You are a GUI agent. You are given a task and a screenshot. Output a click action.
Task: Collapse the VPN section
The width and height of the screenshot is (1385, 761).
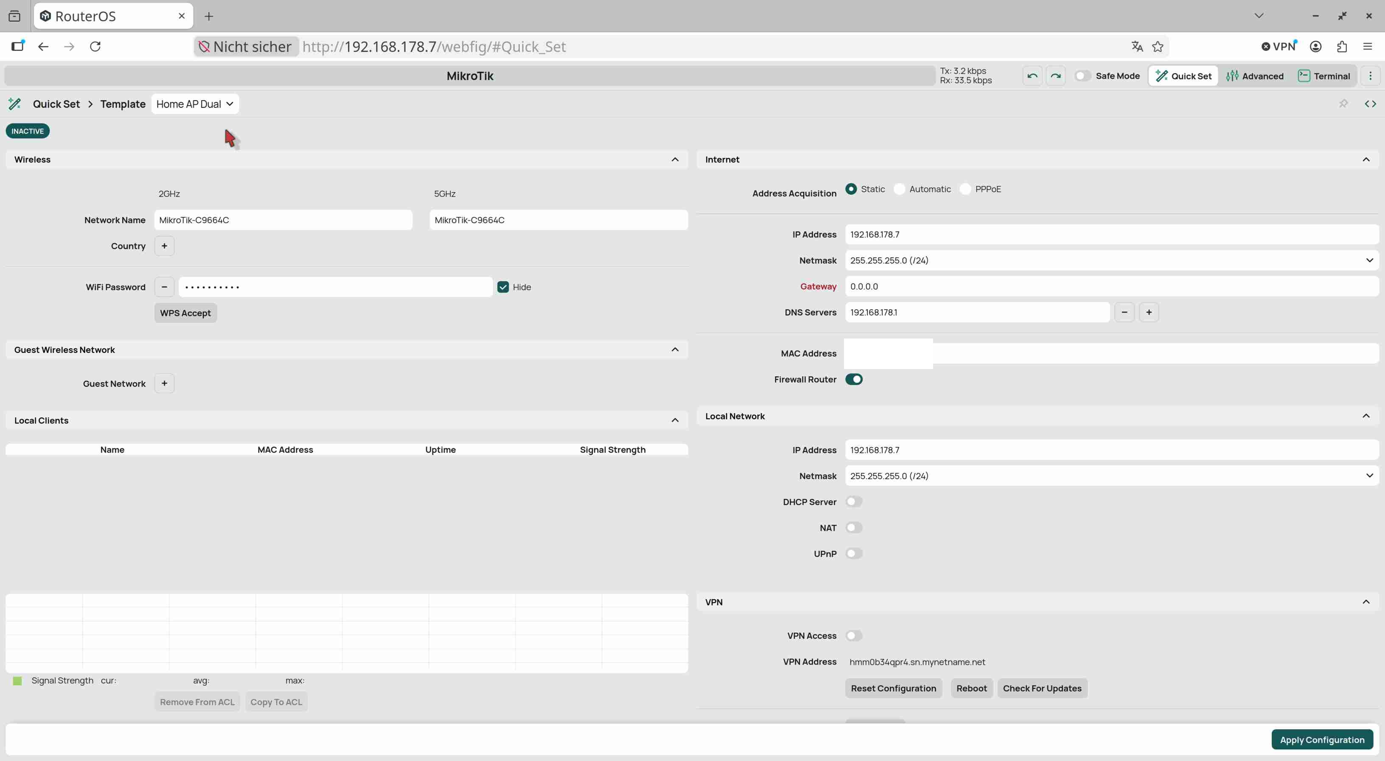point(1365,602)
